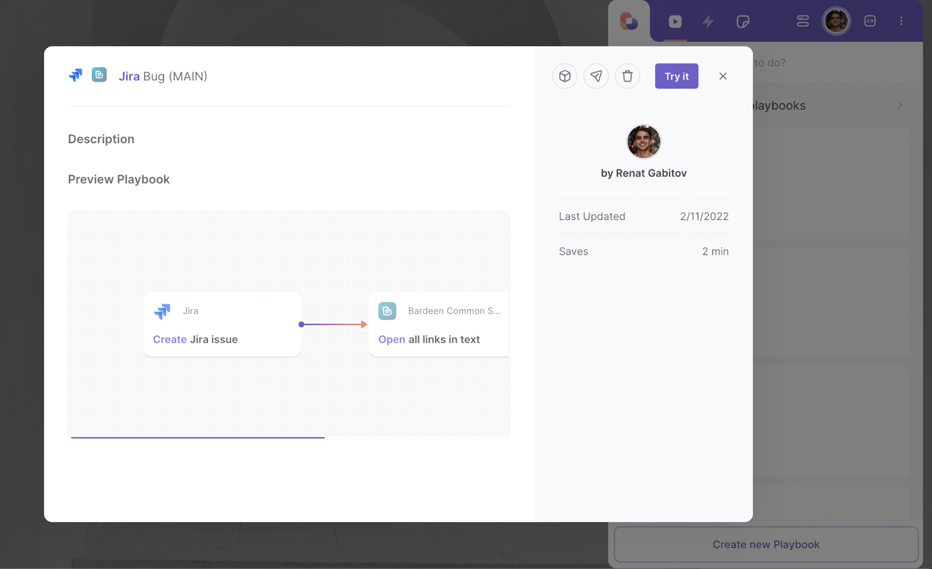The width and height of the screenshot is (932, 569).
Task: Click the Bardeen Common icon in the second step
Action: (x=387, y=311)
